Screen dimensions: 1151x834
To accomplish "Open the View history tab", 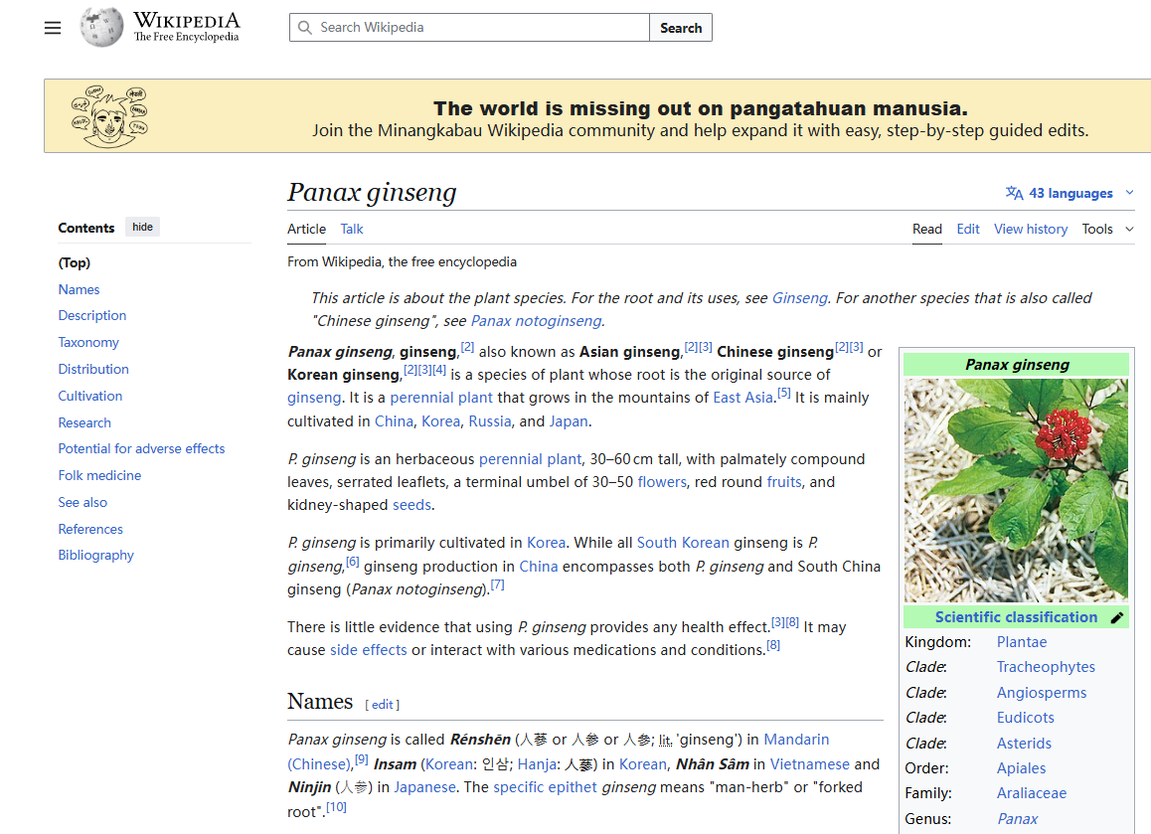I will (x=1030, y=229).
